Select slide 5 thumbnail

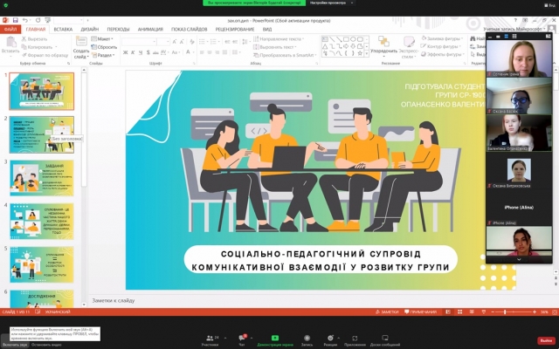pyautogui.click(x=42, y=264)
